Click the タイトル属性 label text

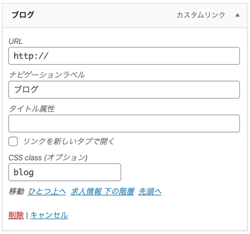[x=37, y=109]
